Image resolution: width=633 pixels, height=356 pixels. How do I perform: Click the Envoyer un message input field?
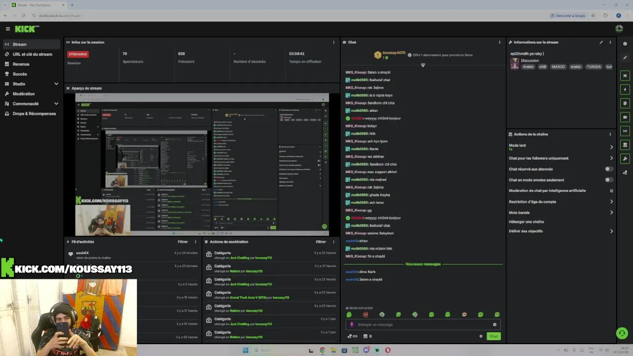pyautogui.click(x=423, y=324)
